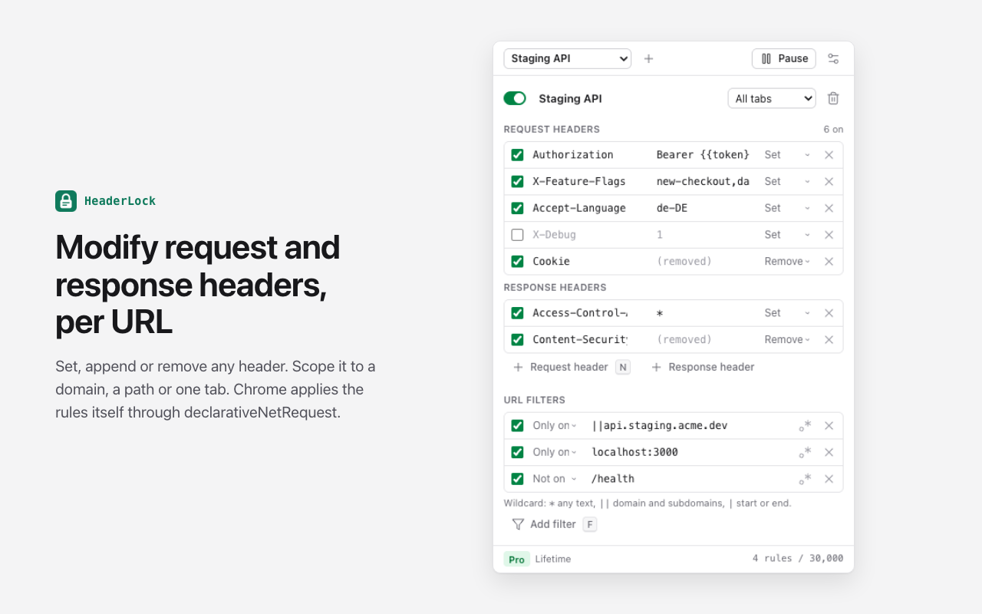Enable the X-Debug header checkbox

coord(517,235)
